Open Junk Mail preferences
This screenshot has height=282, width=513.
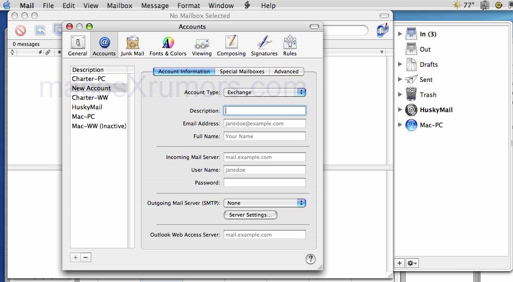(132, 45)
